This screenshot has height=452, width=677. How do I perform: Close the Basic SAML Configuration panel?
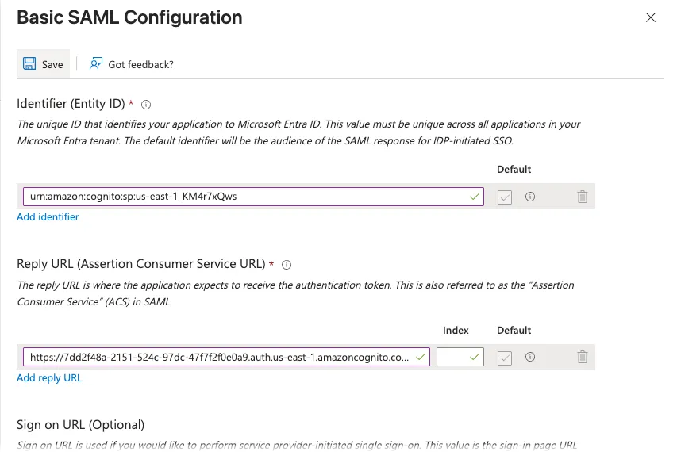point(651,17)
